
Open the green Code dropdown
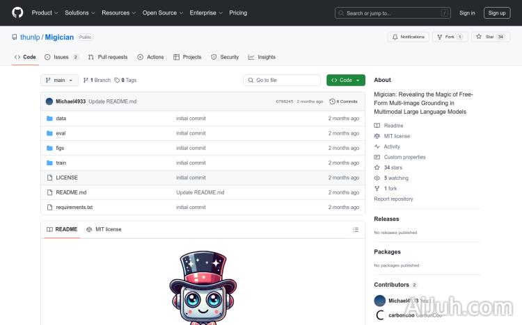click(345, 81)
